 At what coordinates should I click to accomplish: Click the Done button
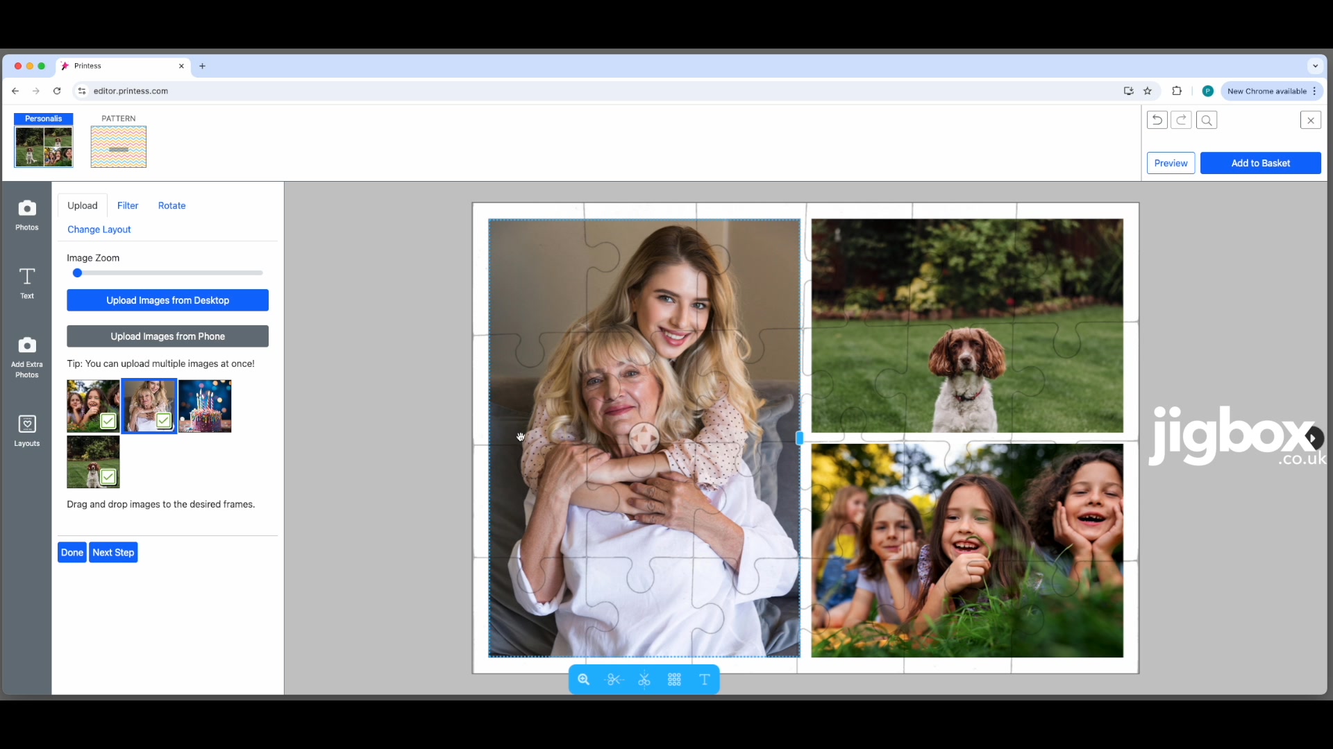tap(72, 553)
